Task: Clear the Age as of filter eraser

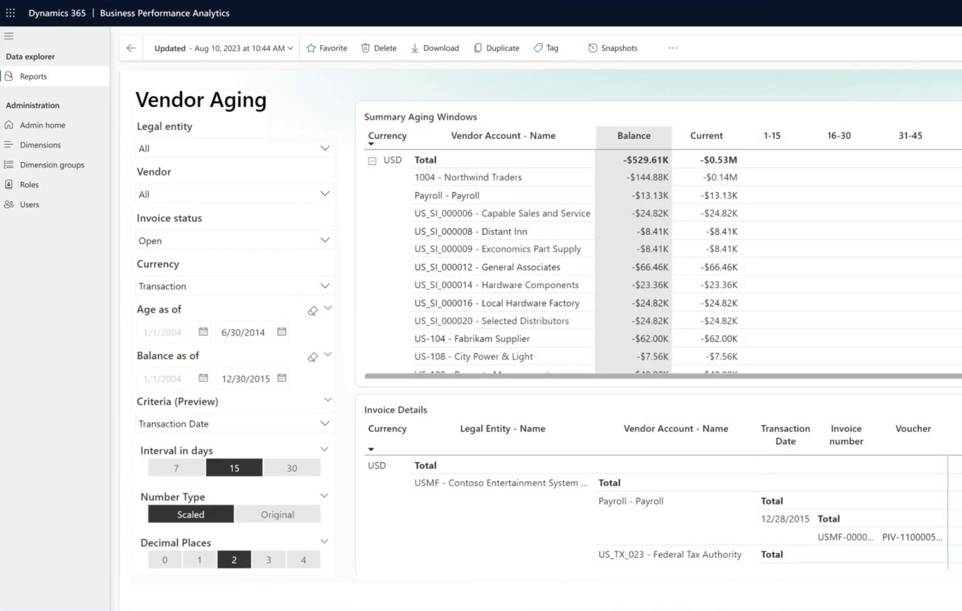Action: [x=312, y=311]
